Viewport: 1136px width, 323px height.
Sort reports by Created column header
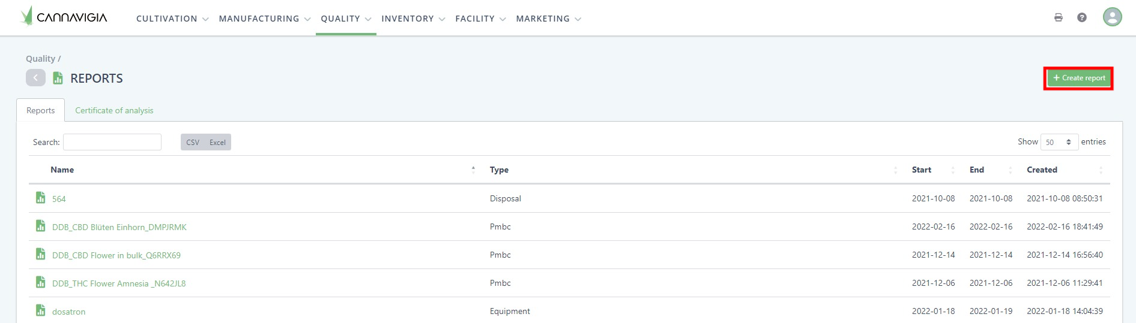tap(1042, 170)
